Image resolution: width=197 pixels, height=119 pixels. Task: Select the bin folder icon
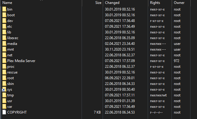(x=4, y=9)
